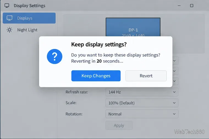
Task: Minimize the Display Settings window
Action: point(179,5)
